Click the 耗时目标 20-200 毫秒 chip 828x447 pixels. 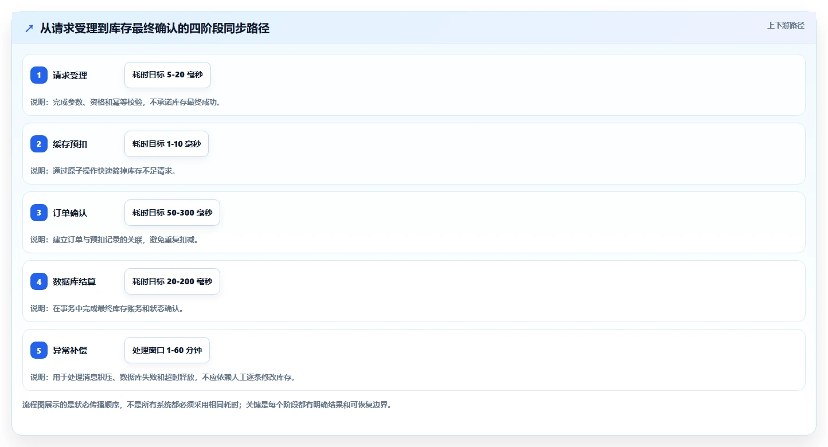[172, 281]
